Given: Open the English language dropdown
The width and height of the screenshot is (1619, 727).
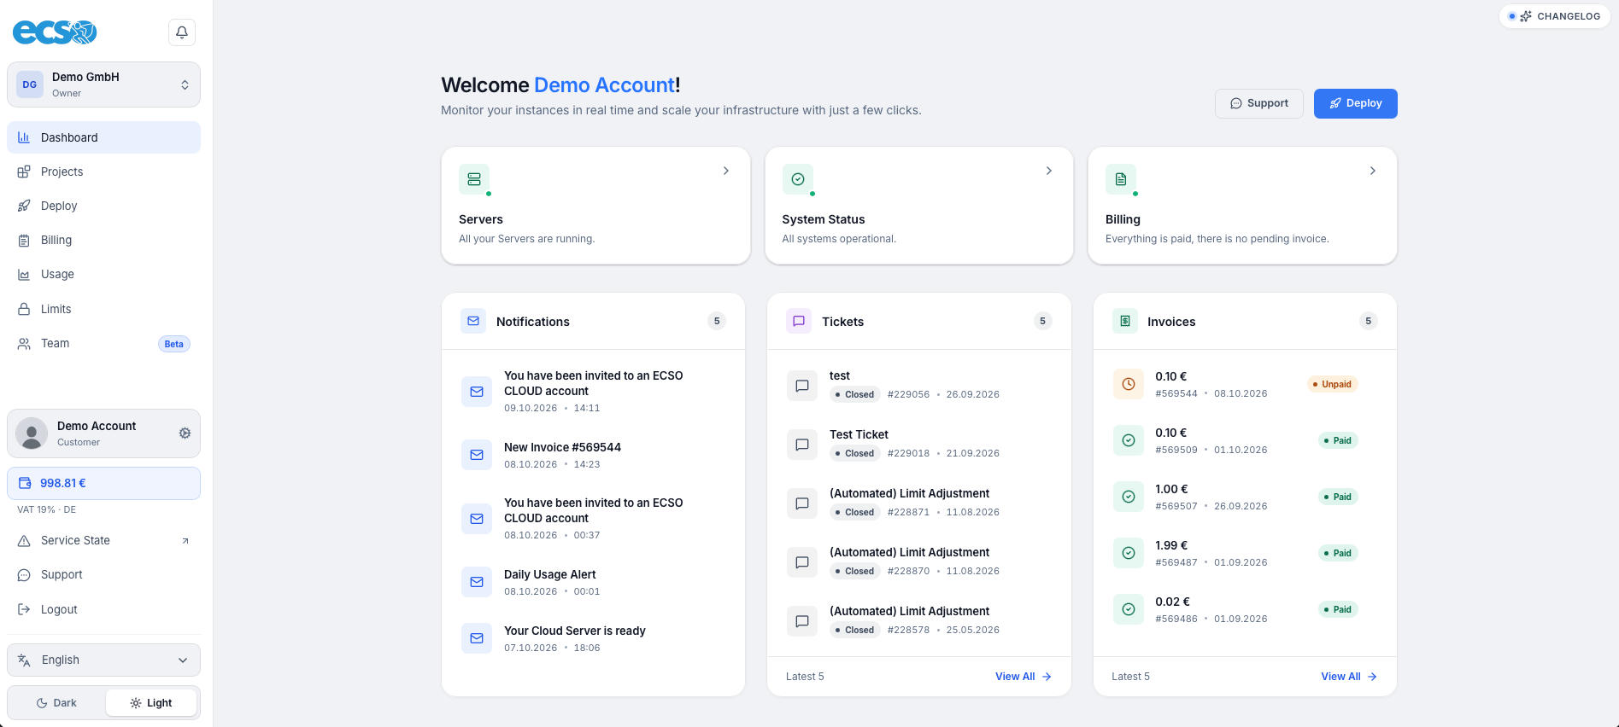Looking at the screenshot, I should coord(103,660).
